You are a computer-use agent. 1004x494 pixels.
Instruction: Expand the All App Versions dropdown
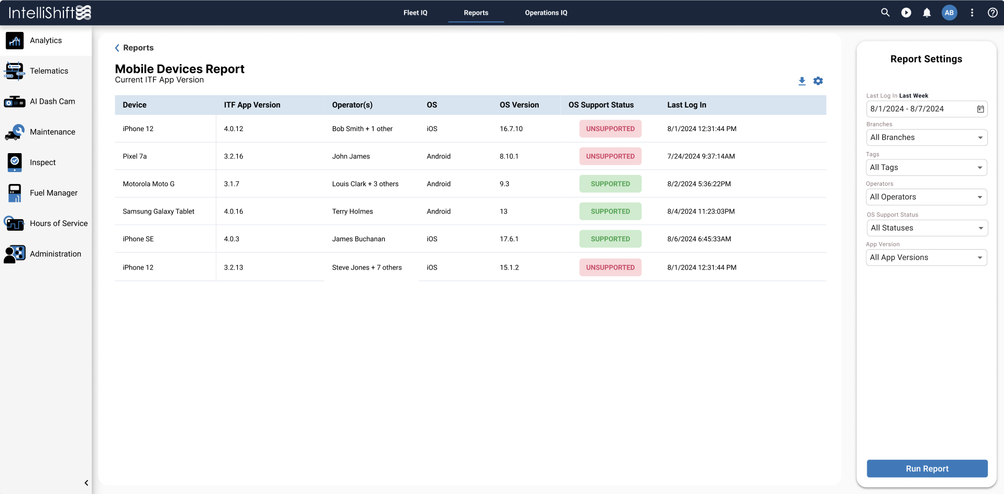point(926,257)
